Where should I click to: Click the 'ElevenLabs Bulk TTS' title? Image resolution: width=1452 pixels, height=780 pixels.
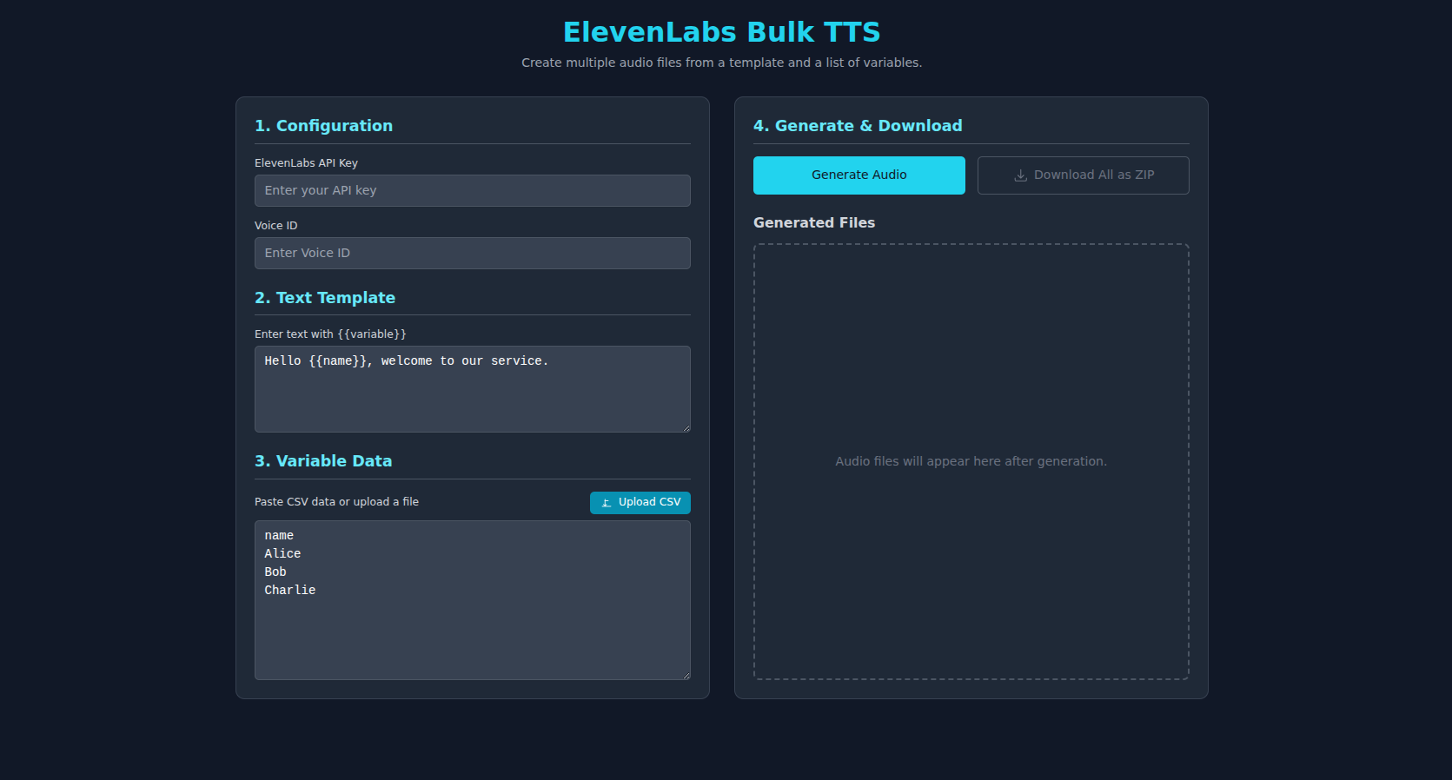(722, 32)
